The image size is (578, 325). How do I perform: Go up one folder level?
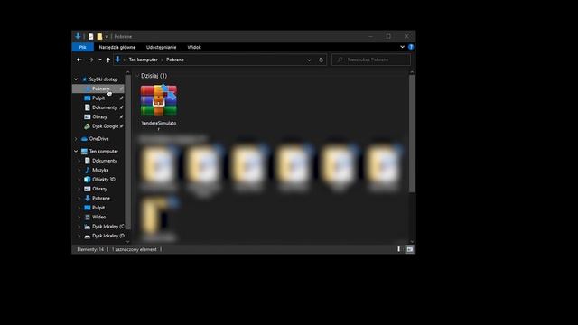click(108, 60)
